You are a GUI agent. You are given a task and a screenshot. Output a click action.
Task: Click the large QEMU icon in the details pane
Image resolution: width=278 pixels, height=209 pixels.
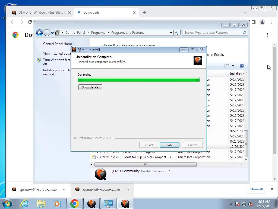[x=100, y=174]
